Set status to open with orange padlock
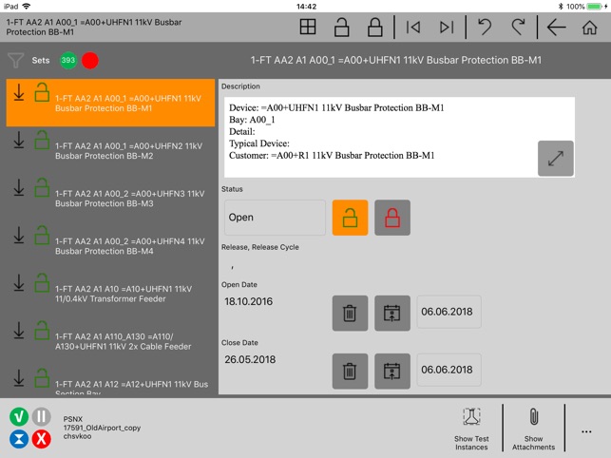 tap(350, 218)
